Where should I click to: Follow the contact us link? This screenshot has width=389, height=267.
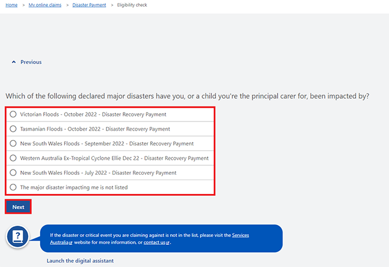pos(154,242)
